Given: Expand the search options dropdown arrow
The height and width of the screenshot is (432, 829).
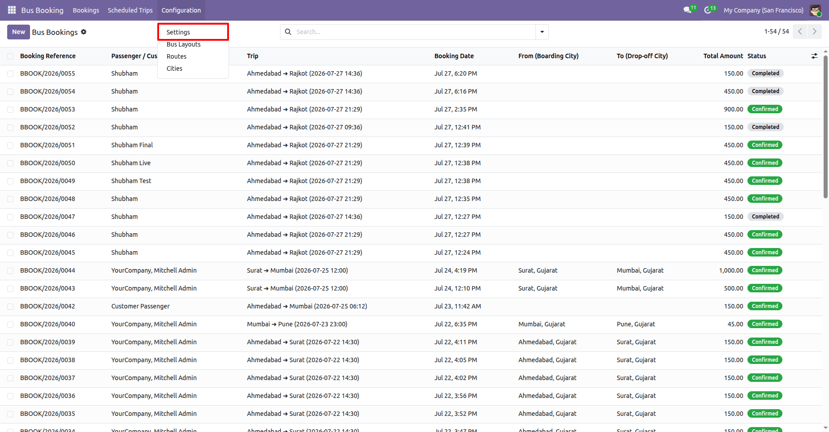Looking at the screenshot, I should (x=542, y=32).
